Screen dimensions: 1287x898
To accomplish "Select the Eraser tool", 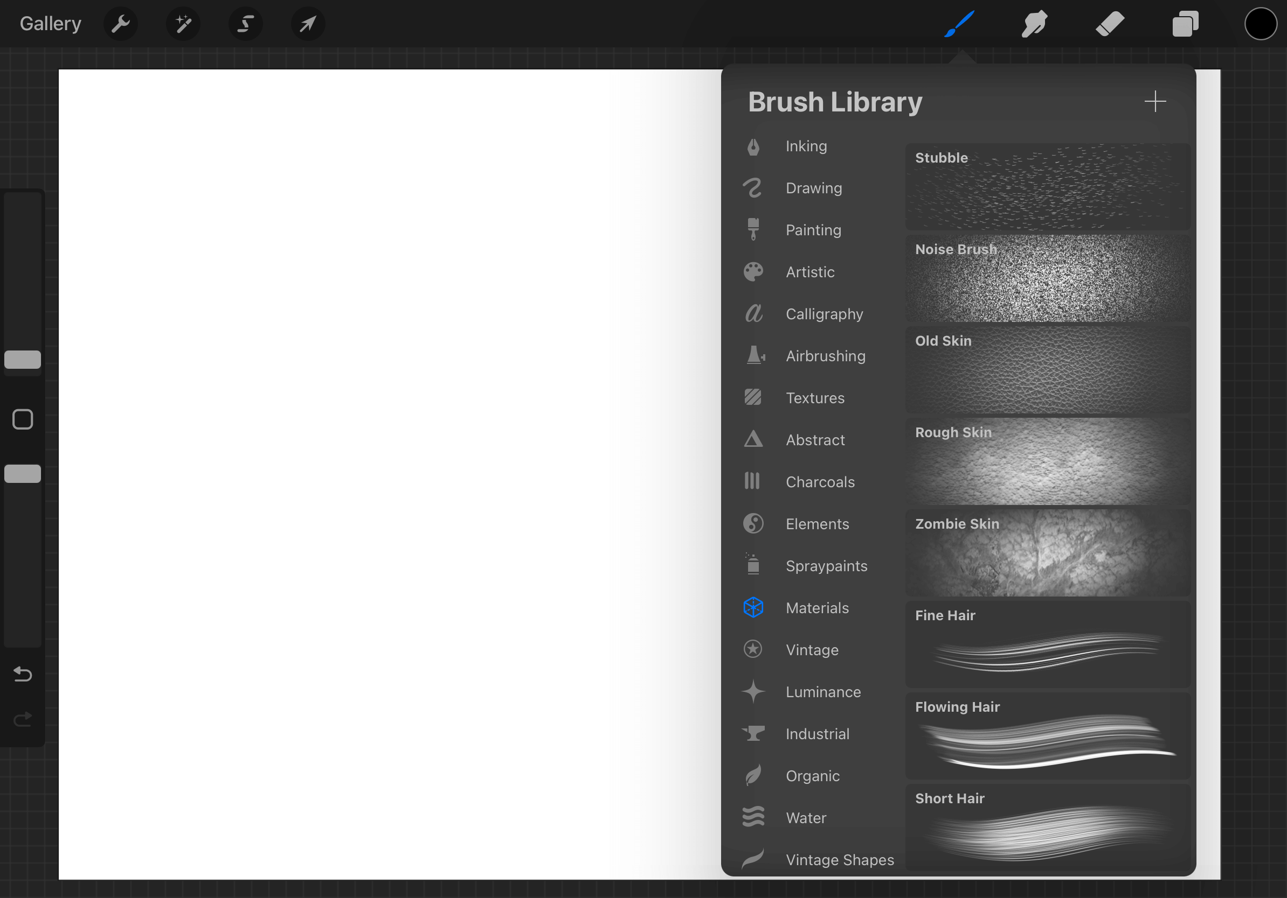I will point(1109,24).
